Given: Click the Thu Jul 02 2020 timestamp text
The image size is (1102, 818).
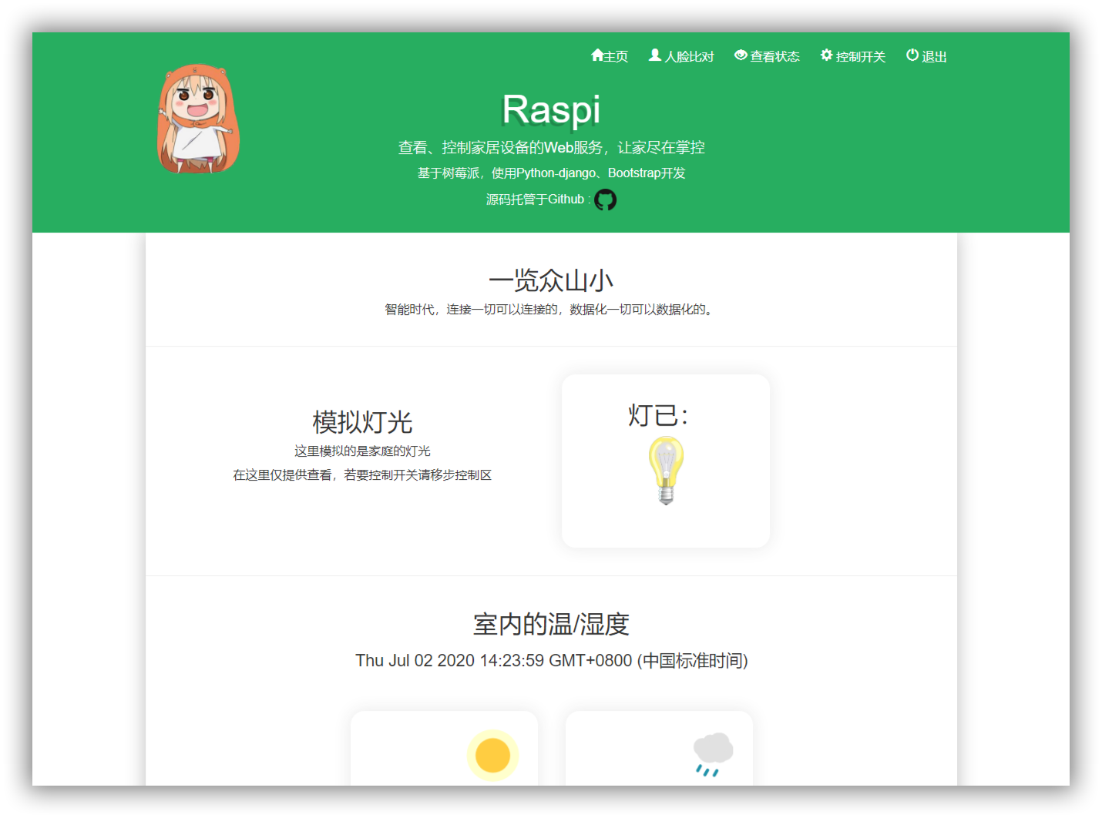Looking at the screenshot, I should point(552,661).
